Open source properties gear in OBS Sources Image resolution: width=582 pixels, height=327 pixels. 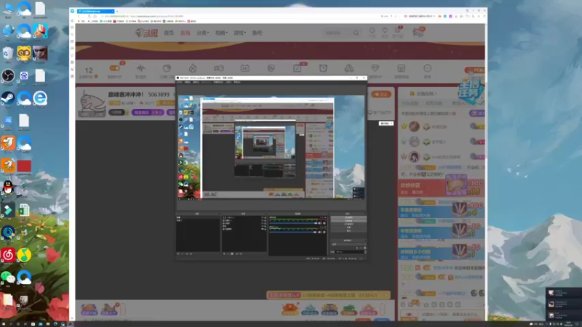(x=232, y=254)
